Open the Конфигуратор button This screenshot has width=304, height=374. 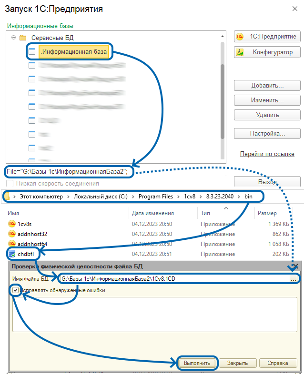(x=267, y=52)
